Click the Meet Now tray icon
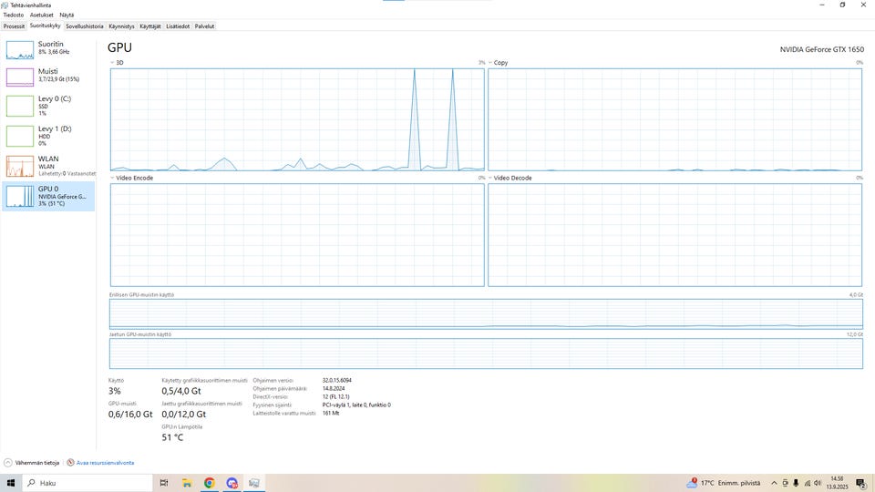The height and width of the screenshot is (492, 875). pos(785,483)
